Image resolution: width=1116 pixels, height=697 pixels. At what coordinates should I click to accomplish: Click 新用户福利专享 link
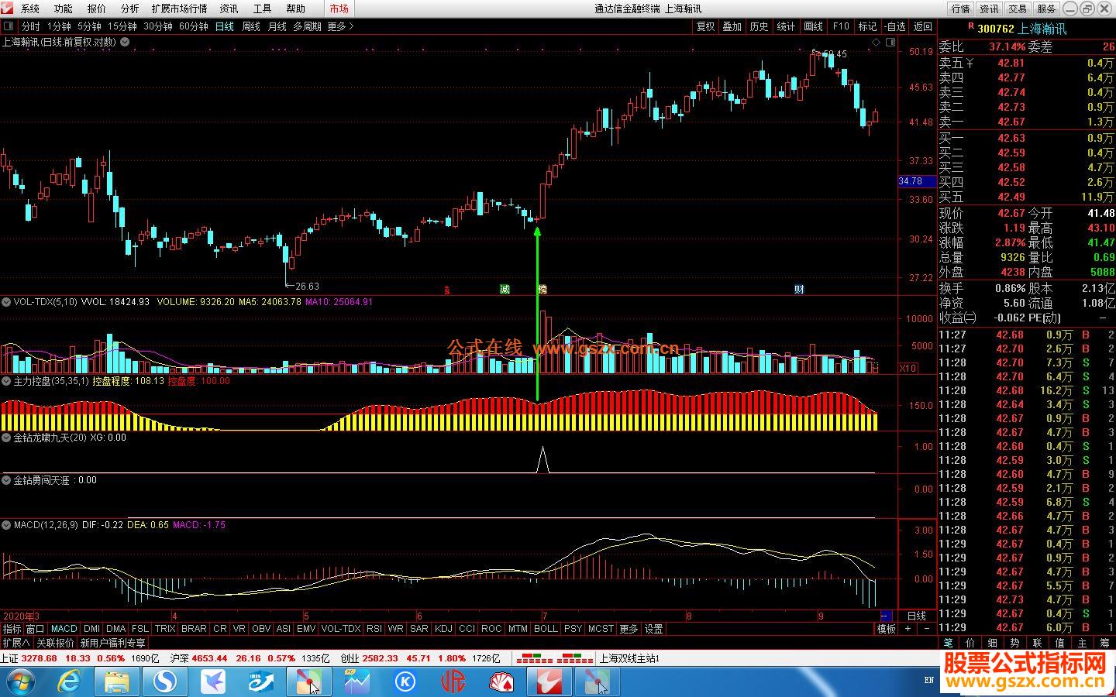(112, 643)
